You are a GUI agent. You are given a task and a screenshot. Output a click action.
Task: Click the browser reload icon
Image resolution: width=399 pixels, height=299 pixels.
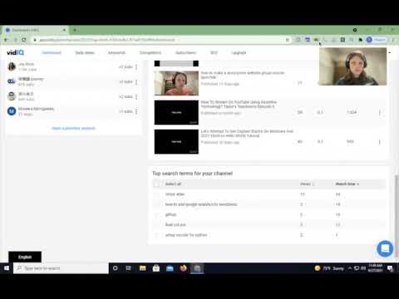coord(24,40)
